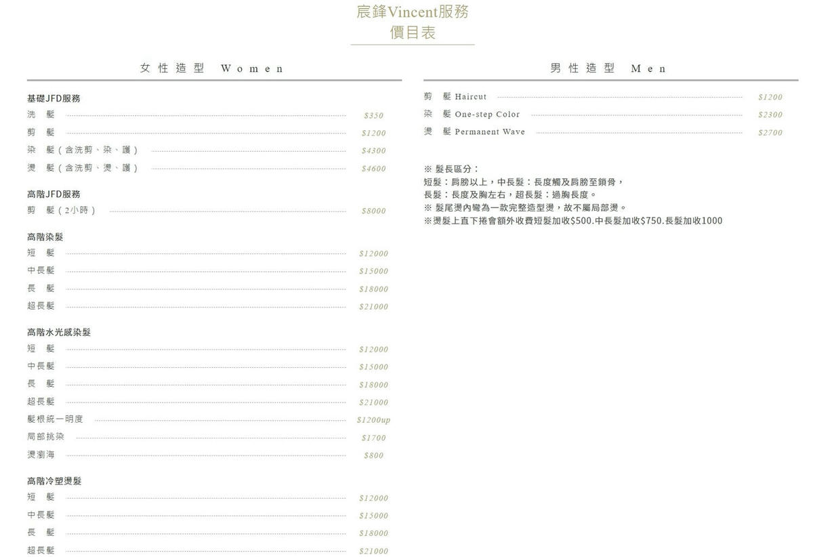Viewport: 813px width, 557px height.
Task: Click the 基礎JFD服務 category heading
Action: 54,98
